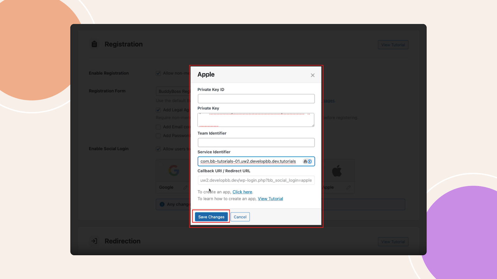Viewport: 497px width, 279px height.
Task: Click View Tutorial button in Redirection section
Action: [x=393, y=241]
